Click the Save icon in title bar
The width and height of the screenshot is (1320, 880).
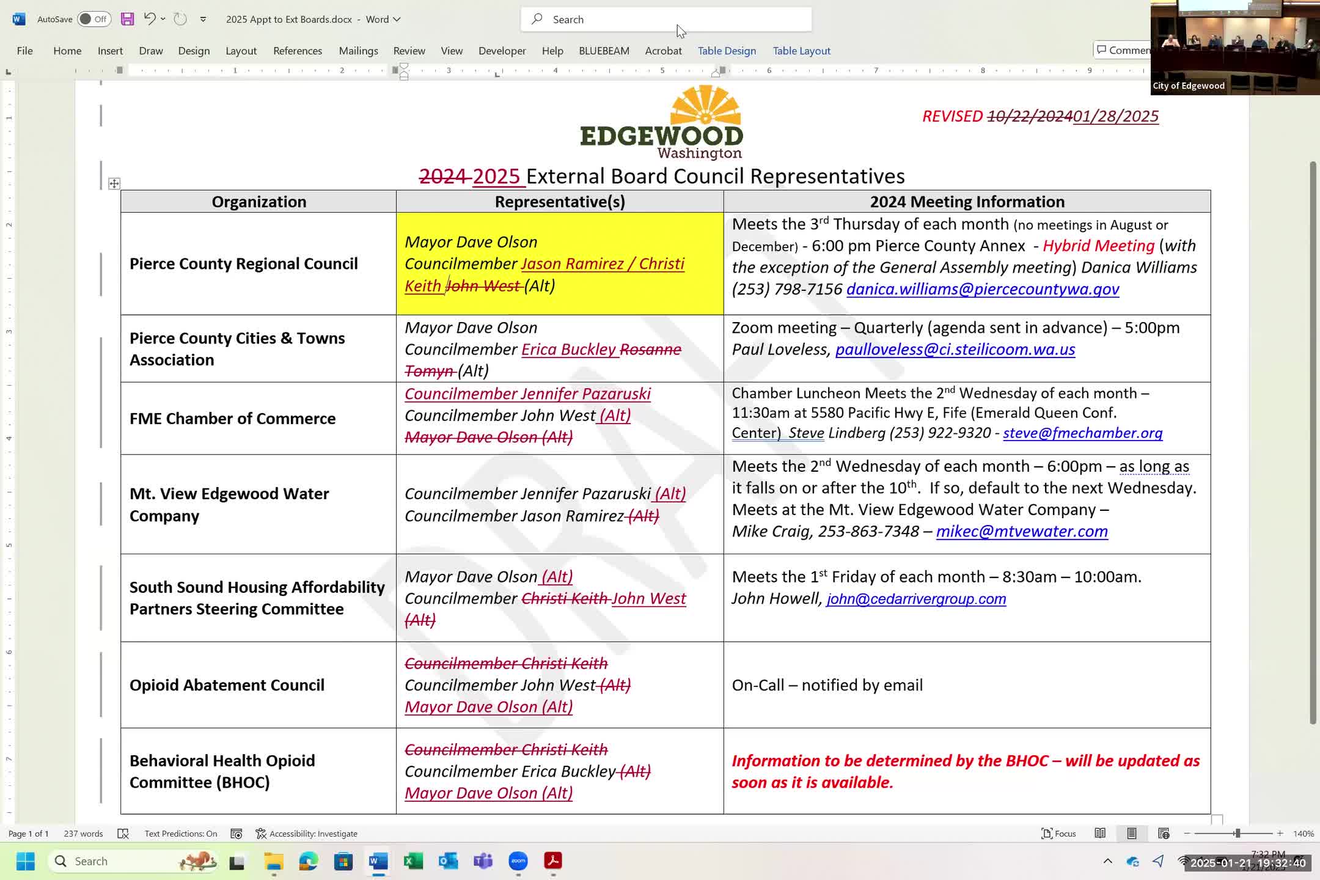click(127, 19)
